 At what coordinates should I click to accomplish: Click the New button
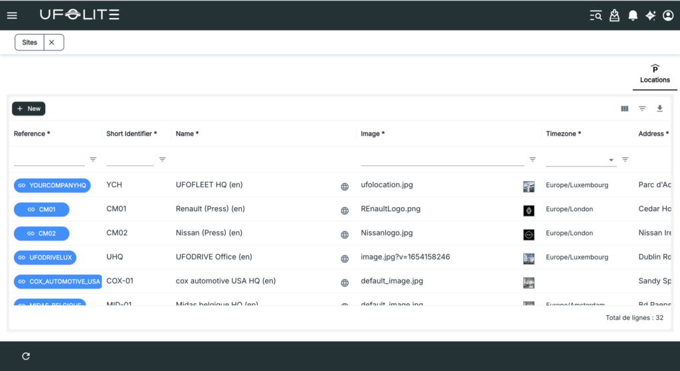click(29, 109)
